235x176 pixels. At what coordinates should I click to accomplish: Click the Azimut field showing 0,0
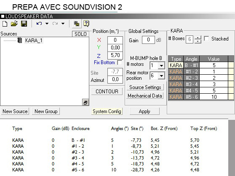(115, 79)
